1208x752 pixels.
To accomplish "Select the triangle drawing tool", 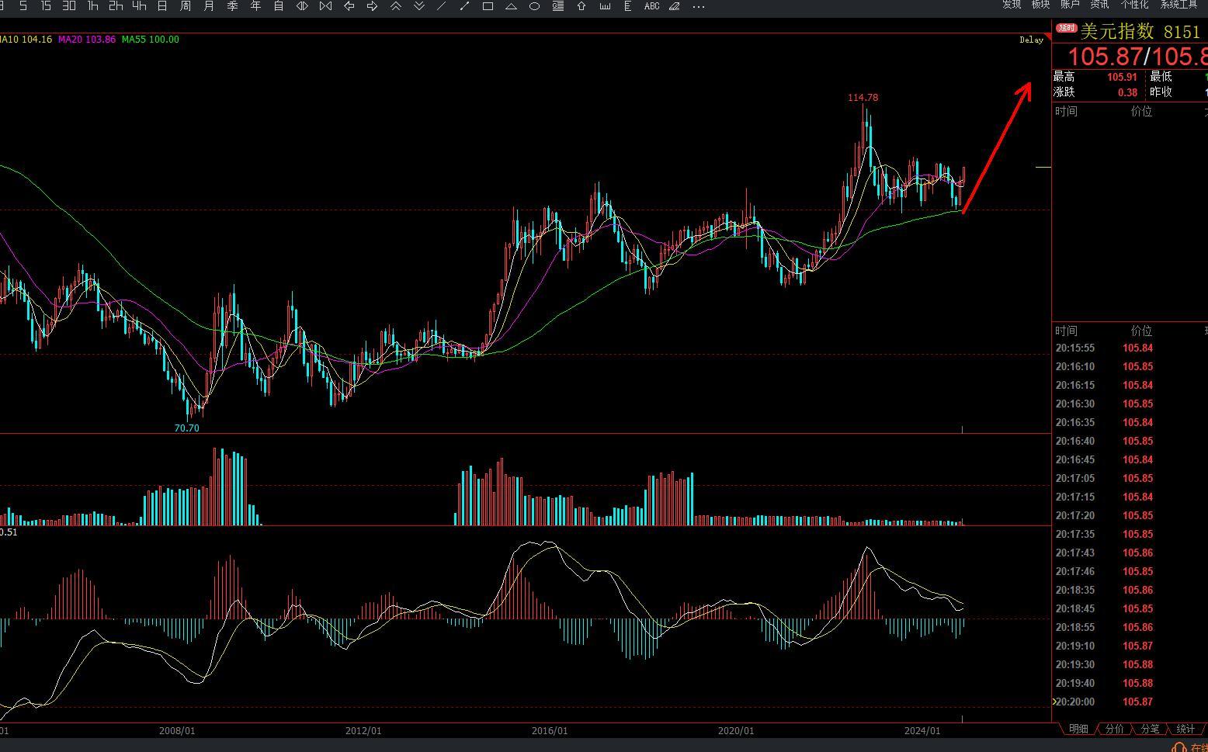I will (x=512, y=6).
